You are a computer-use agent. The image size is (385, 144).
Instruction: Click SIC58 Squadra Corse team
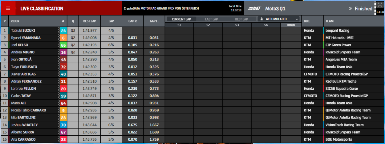[x=342, y=88]
